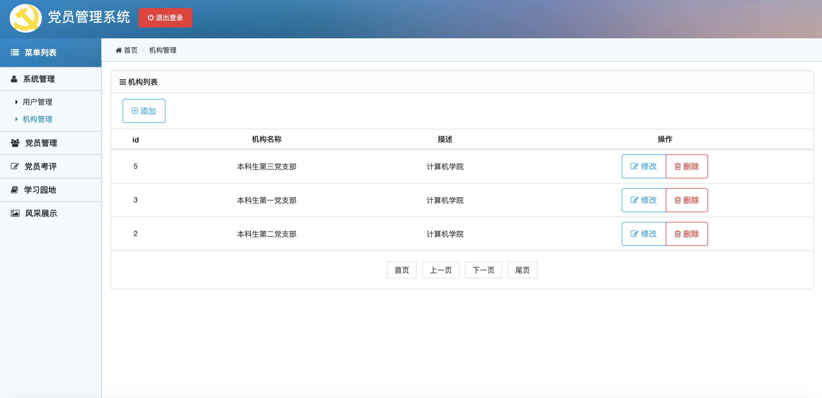Click the id cell showing 2
Image resolution: width=822 pixels, height=398 pixels.
pos(136,234)
